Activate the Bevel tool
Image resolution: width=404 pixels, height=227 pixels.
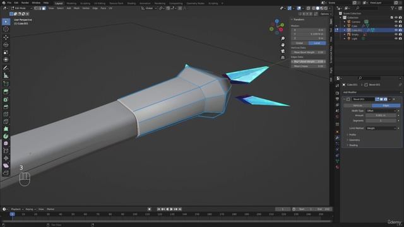(6, 107)
